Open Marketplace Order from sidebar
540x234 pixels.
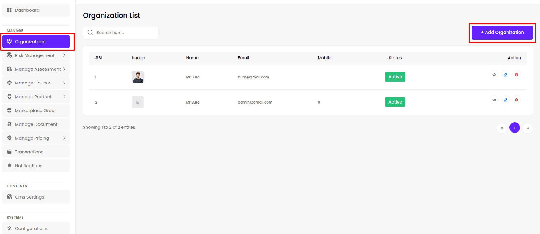click(x=35, y=111)
